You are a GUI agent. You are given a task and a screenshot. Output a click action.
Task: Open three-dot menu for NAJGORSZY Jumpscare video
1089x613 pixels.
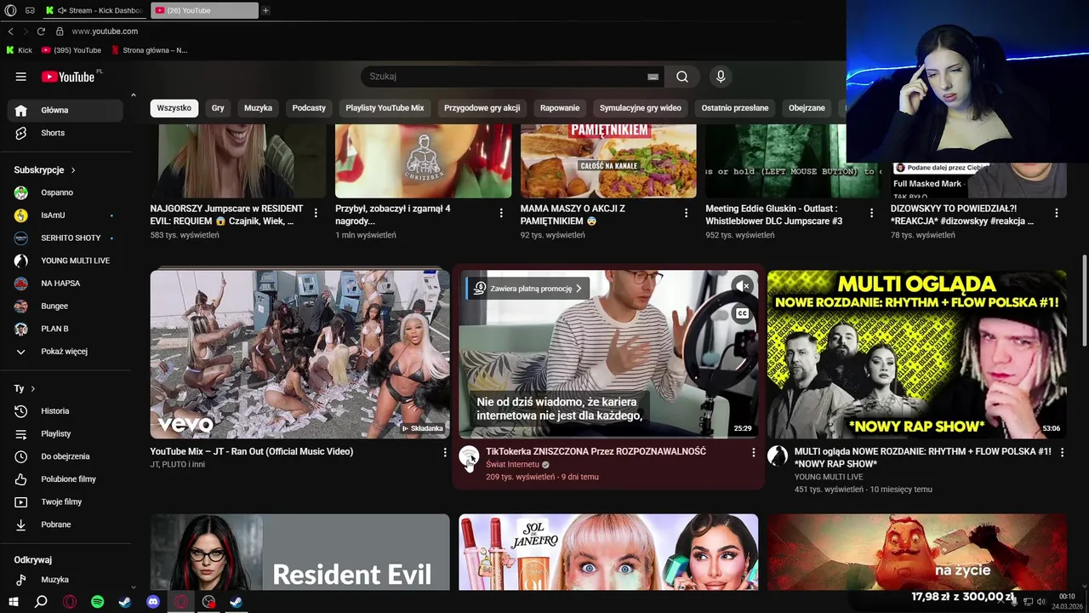pyautogui.click(x=316, y=213)
